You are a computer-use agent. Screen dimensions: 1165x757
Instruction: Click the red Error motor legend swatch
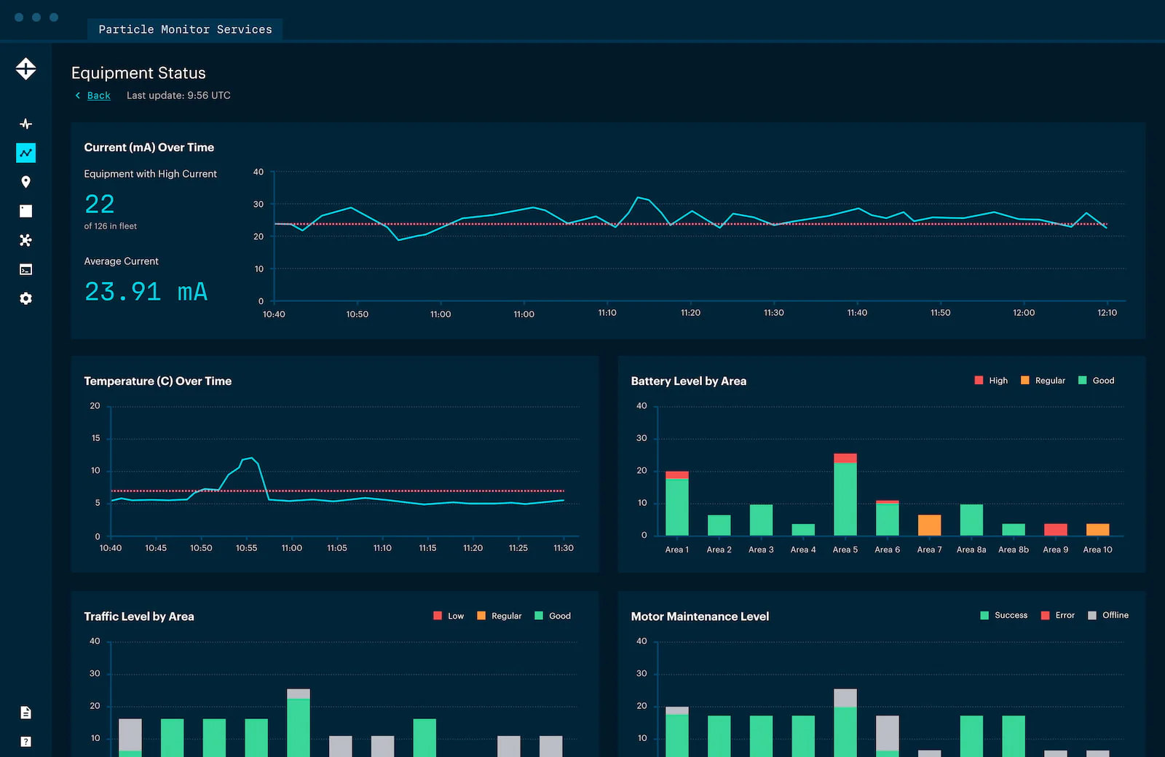click(1046, 615)
